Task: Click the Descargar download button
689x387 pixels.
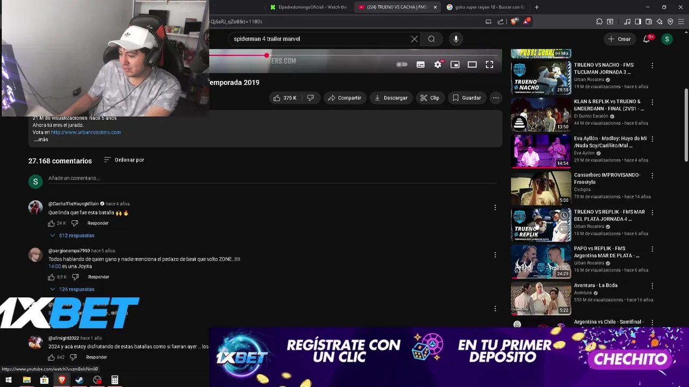Action: coord(391,98)
